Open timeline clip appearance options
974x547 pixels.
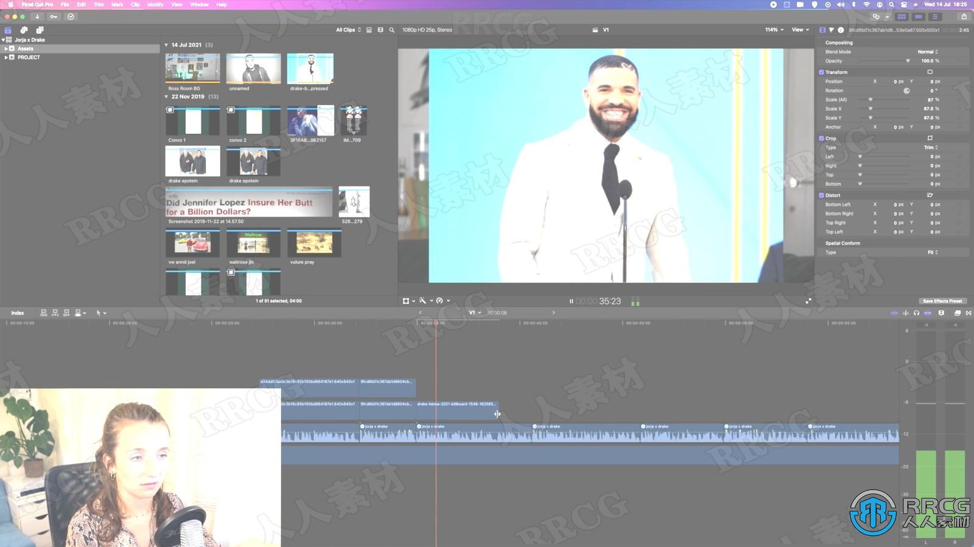point(941,313)
